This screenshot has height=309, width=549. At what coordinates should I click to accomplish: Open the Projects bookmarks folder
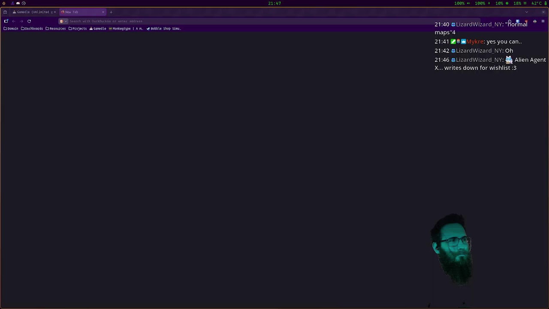[x=78, y=29]
